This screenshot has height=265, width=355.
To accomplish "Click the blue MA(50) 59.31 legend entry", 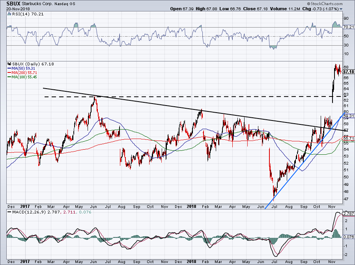I will coord(22,68).
